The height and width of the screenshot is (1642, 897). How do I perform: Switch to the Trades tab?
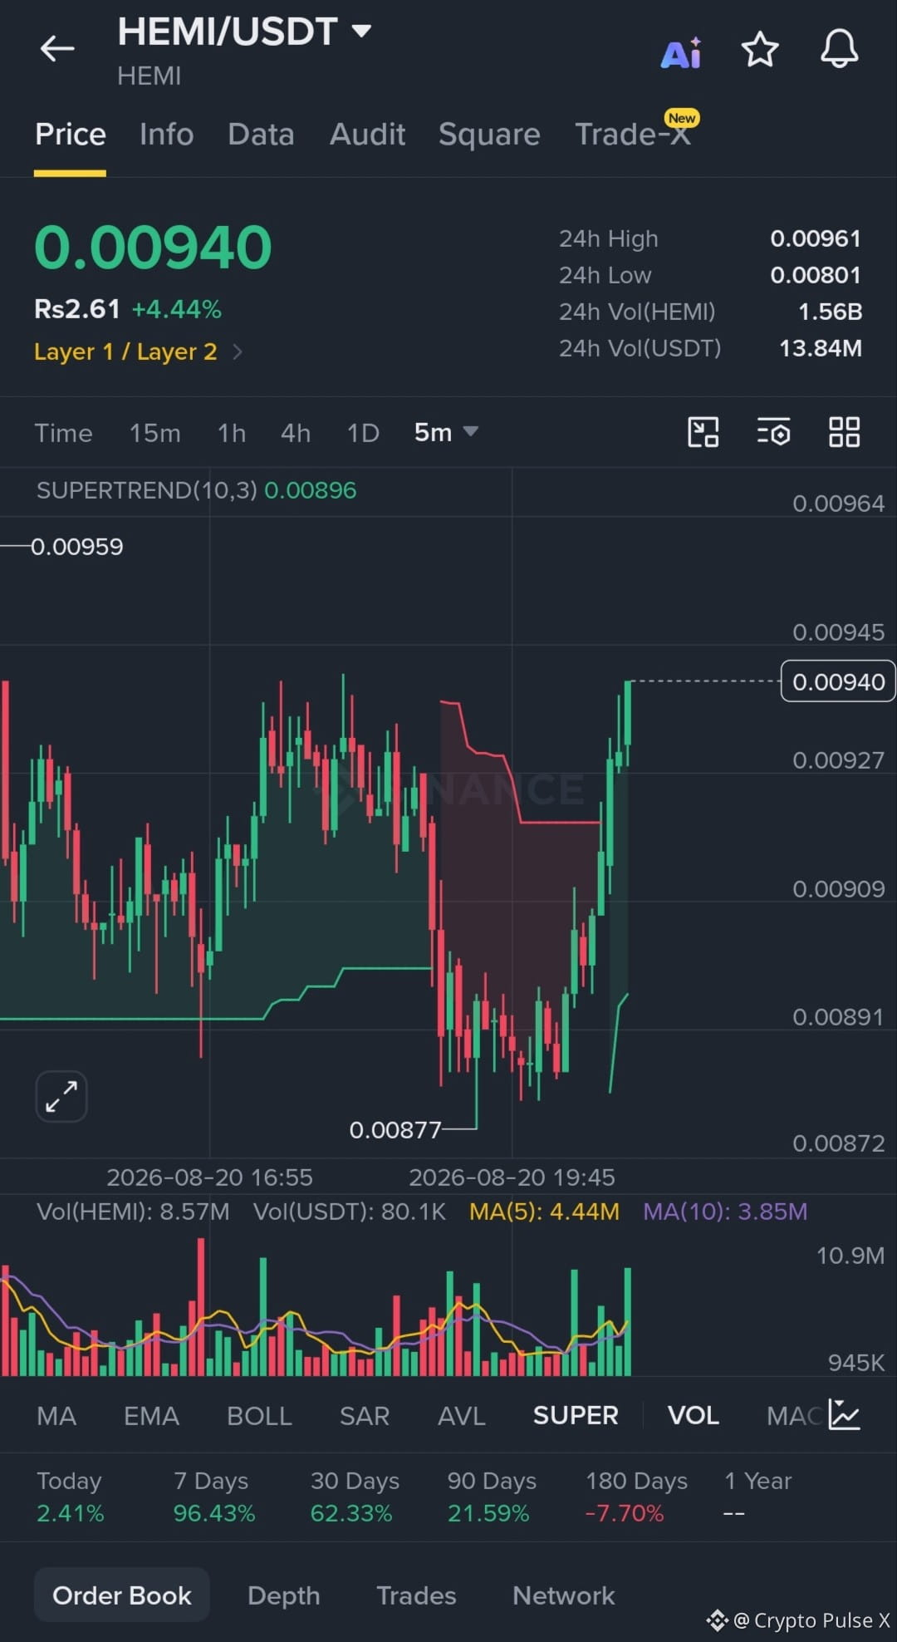[416, 1595]
